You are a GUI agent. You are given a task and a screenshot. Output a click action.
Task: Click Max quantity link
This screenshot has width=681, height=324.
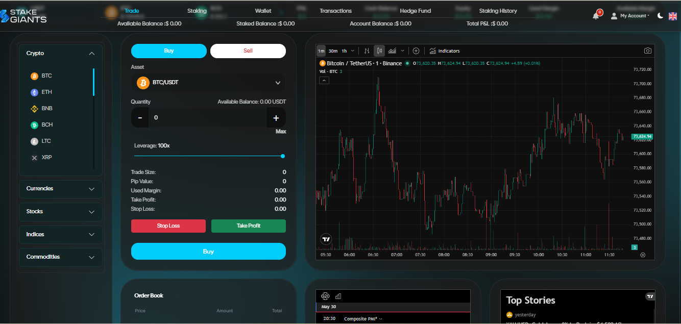pyautogui.click(x=281, y=132)
